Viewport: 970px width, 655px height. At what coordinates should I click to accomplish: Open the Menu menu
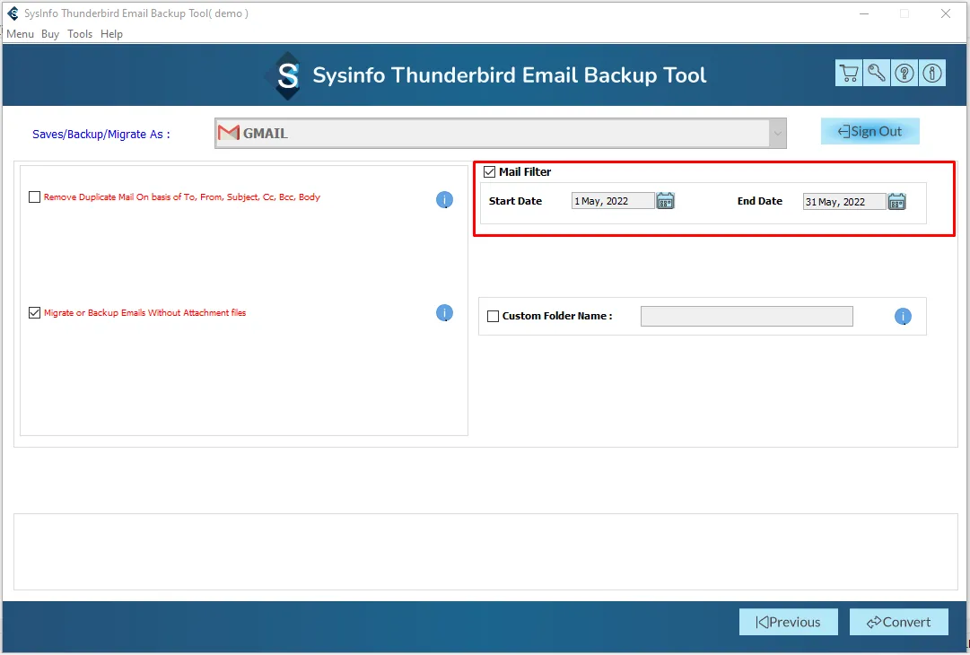20,33
